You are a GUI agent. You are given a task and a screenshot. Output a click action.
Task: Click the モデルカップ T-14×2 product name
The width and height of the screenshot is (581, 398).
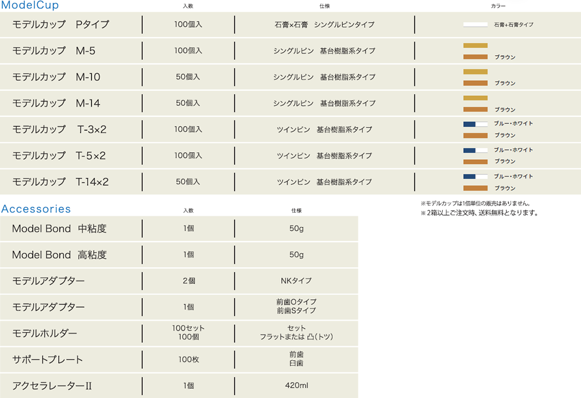click(x=60, y=182)
